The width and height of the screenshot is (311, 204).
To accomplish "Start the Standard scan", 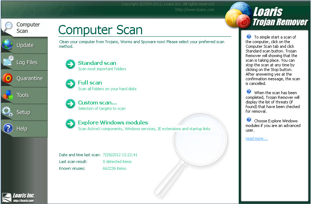I will point(97,63).
